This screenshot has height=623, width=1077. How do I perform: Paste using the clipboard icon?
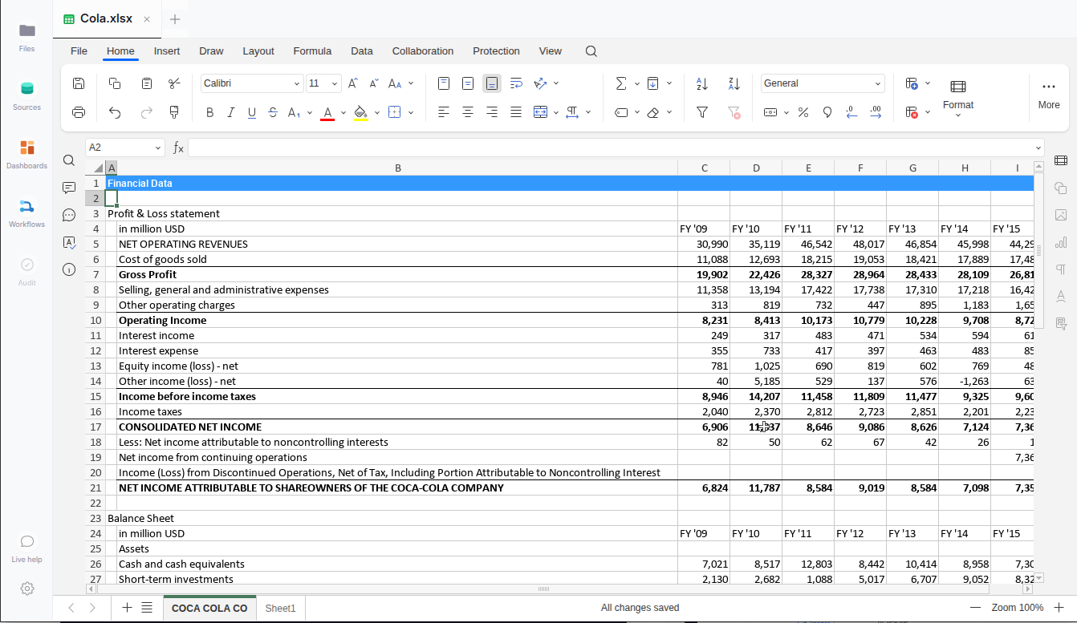(147, 83)
